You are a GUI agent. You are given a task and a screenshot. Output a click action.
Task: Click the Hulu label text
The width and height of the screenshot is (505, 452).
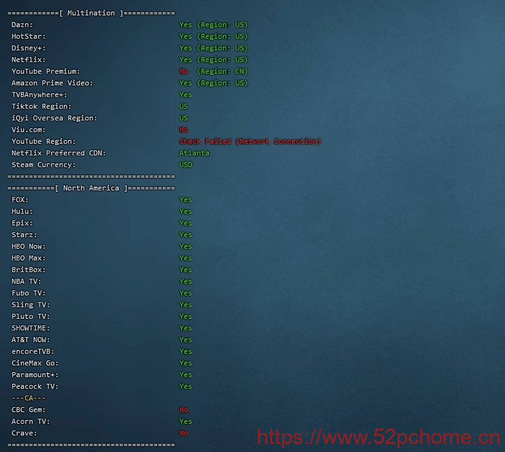click(22, 211)
